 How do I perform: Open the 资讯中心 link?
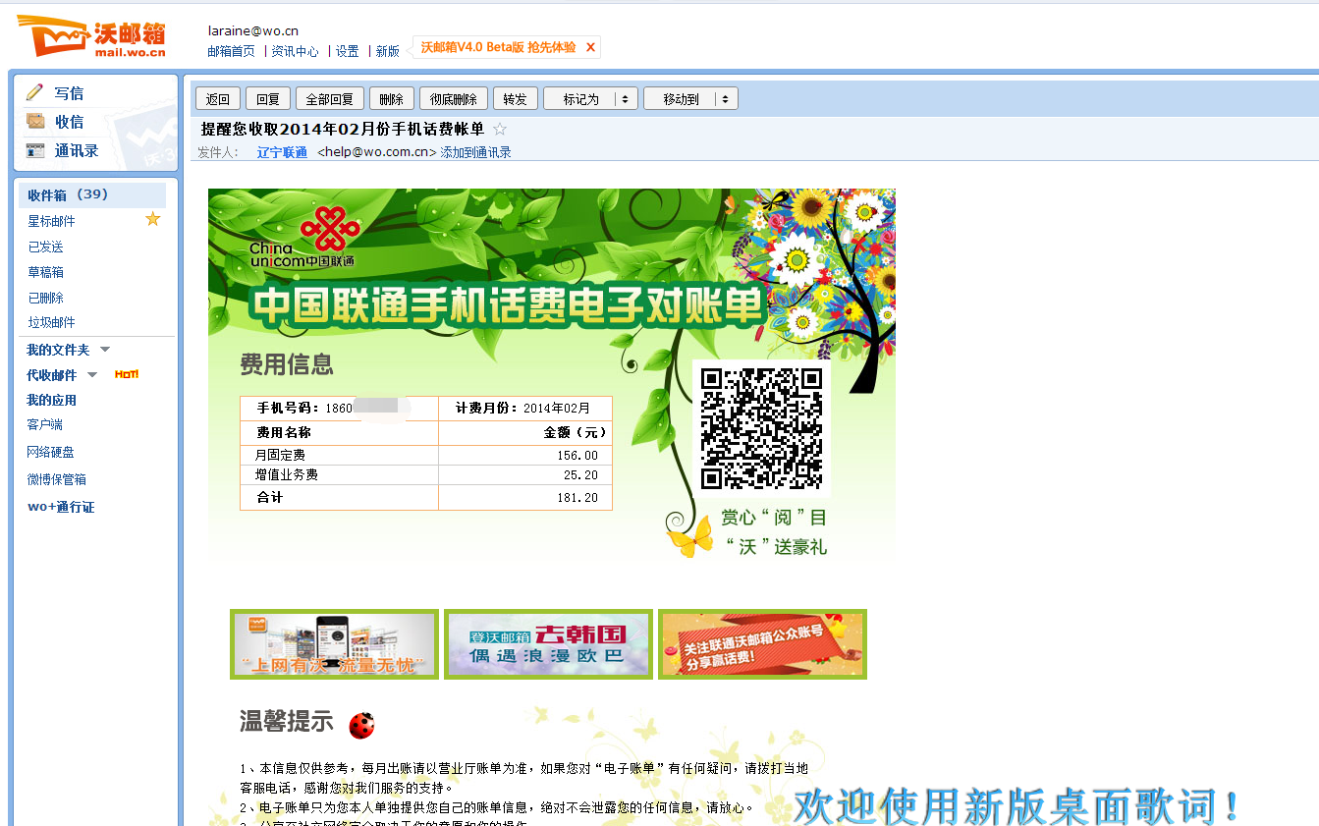(x=295, y=51)
